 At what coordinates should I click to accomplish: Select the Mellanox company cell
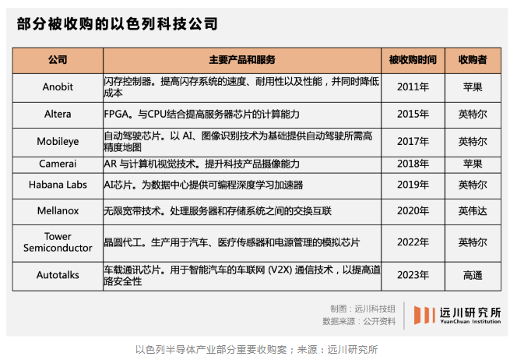[58, 211]
